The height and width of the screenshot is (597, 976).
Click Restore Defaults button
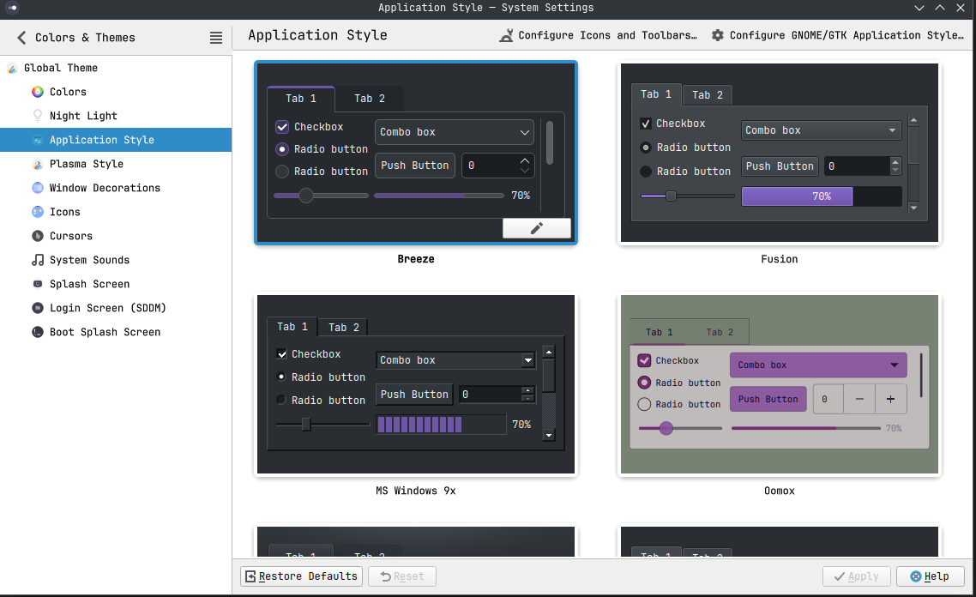[302, 576]
